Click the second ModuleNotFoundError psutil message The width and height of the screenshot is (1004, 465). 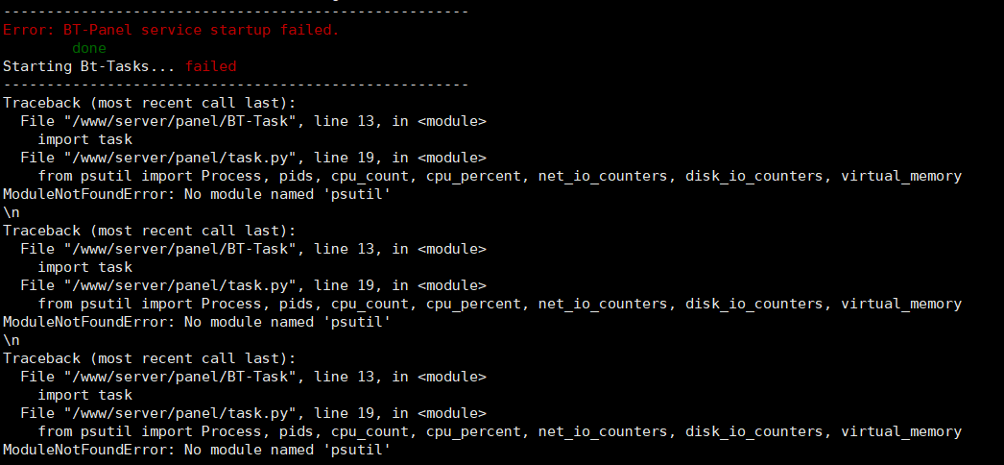pos(197,322)
